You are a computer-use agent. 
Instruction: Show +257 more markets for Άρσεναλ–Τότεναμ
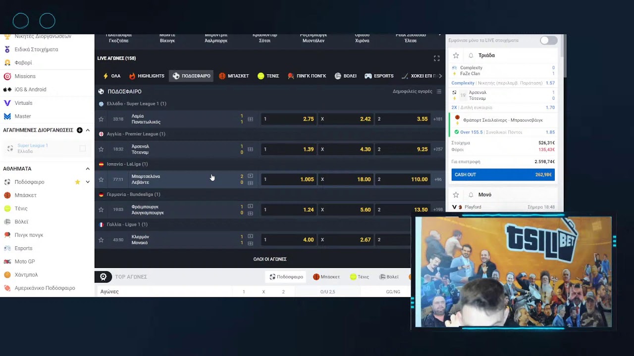pos(438,149)
